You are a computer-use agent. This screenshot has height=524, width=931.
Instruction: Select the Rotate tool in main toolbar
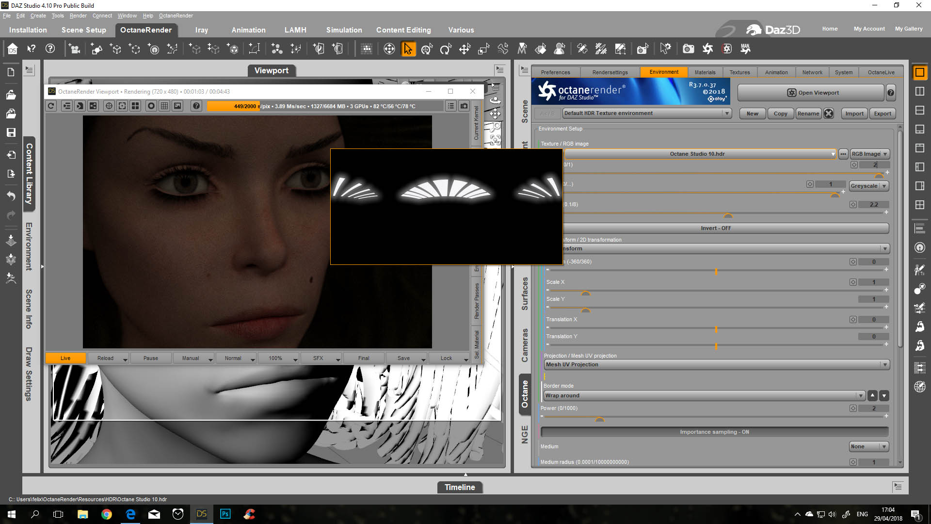point(445,49)
